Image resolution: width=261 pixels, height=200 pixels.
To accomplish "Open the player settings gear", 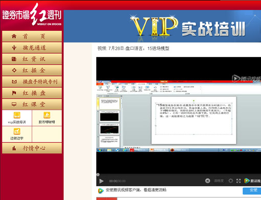I will tap(231, 181).
